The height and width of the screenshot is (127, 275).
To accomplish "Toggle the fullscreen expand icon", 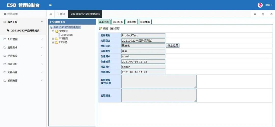I will (x=263, y=14).
